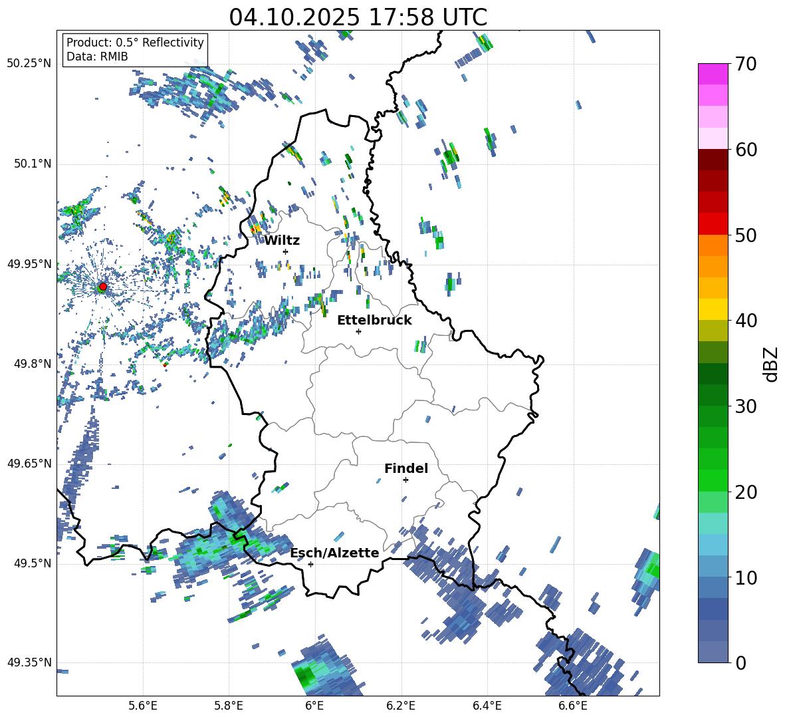Click the 60 tick on colorbar
Viewport: 787px width, 719px height.
click(x=746, y=150)
